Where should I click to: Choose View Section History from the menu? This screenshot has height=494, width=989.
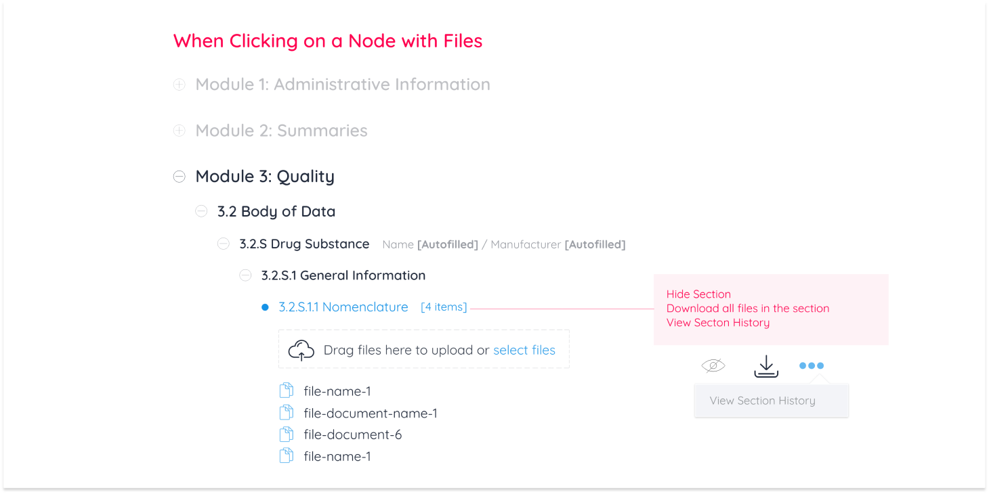coord(762,400)
